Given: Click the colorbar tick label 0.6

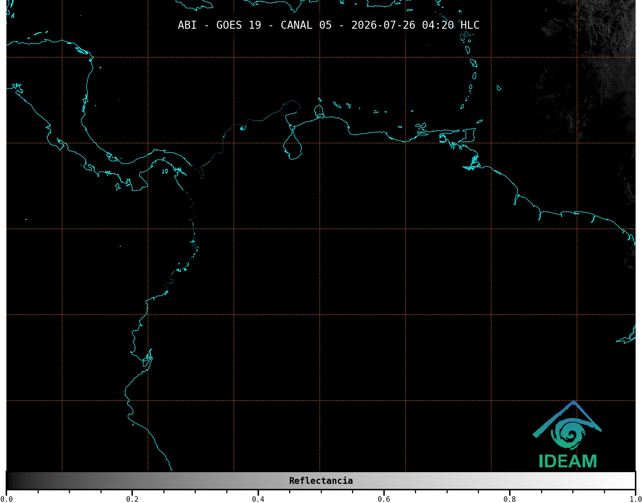Looking at the screenshot, I should 384,499.
